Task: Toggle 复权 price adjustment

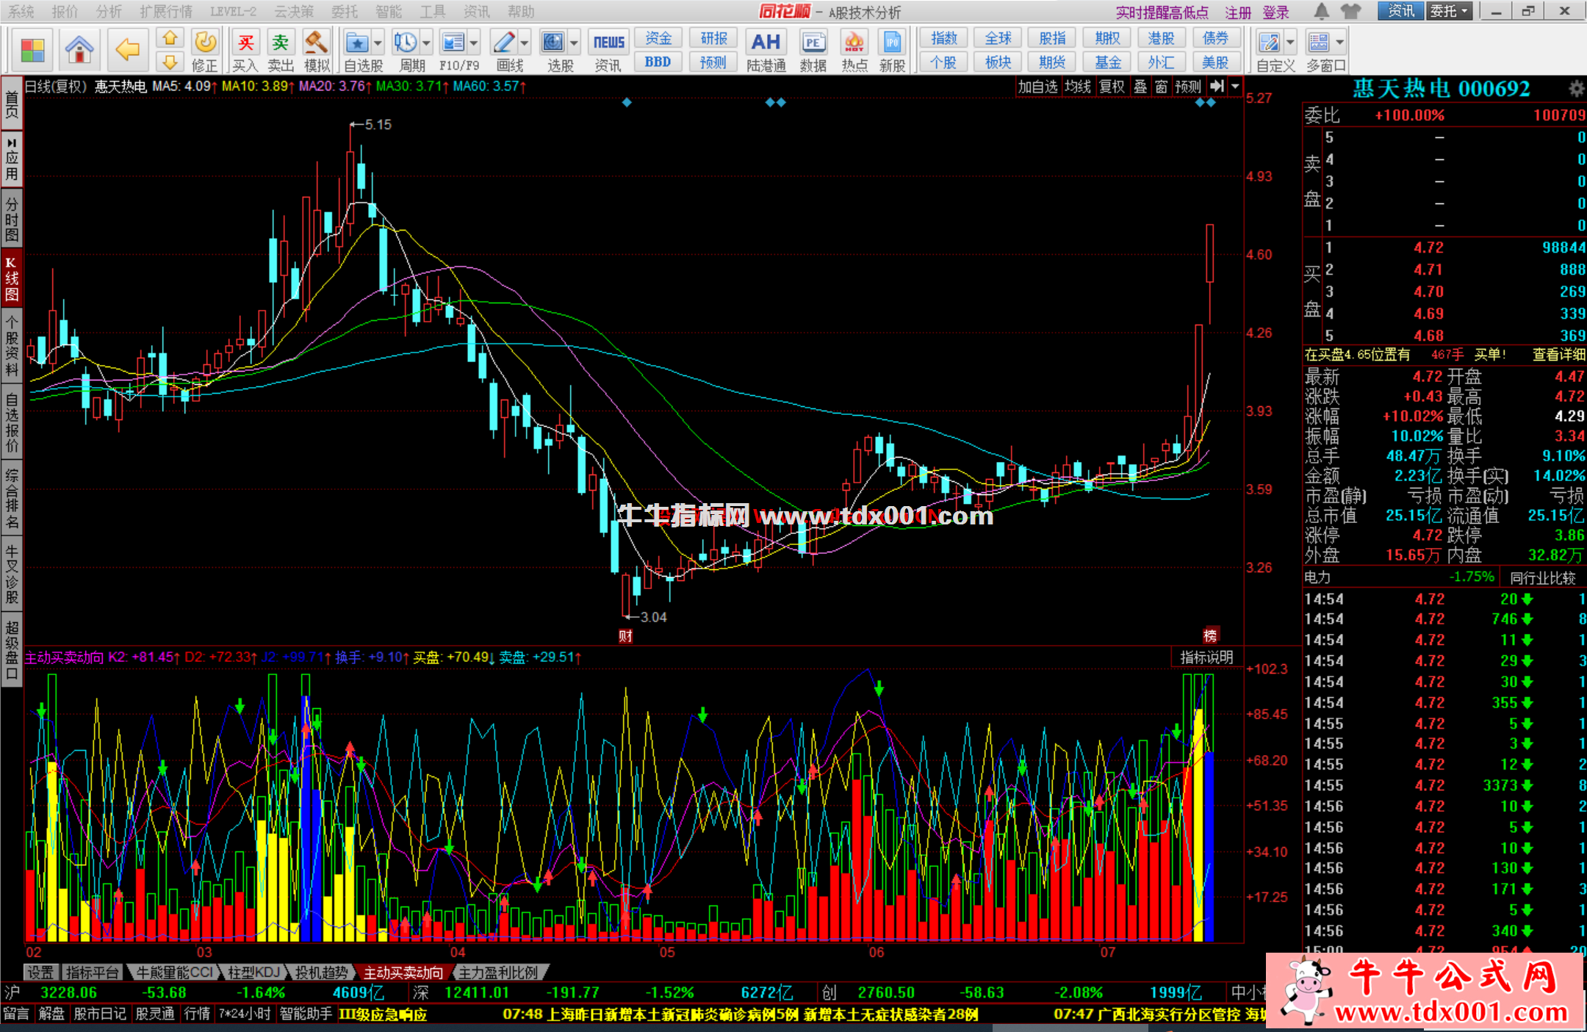Action: (1112, 87)
